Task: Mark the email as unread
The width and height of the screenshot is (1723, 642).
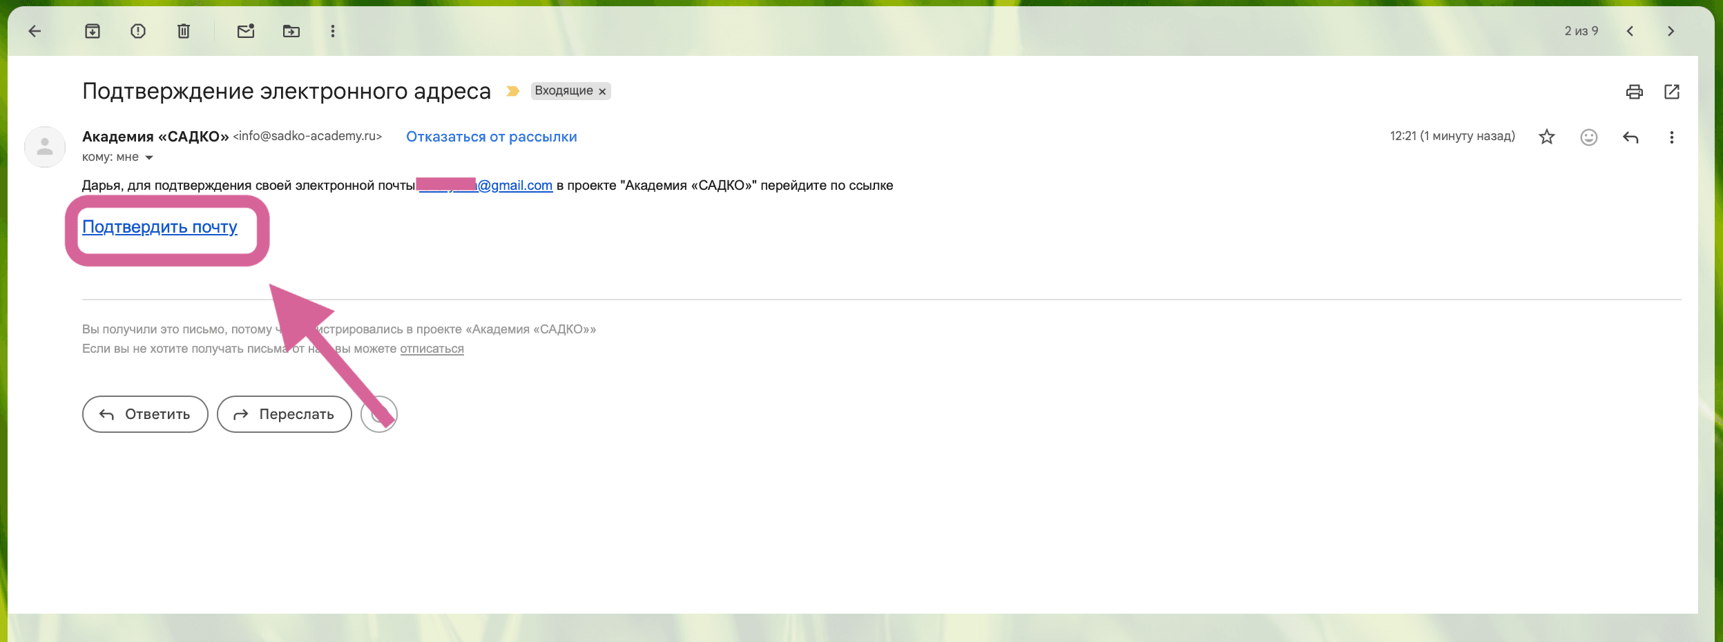Action: pos(246,31)
